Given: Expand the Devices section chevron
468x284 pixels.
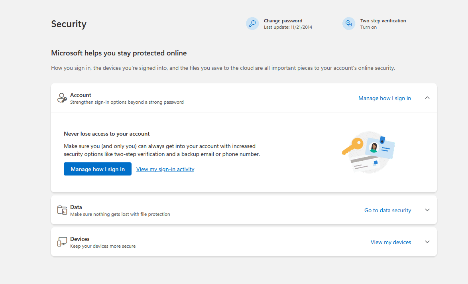Looking at the screenshot, I should click(427, 242).
